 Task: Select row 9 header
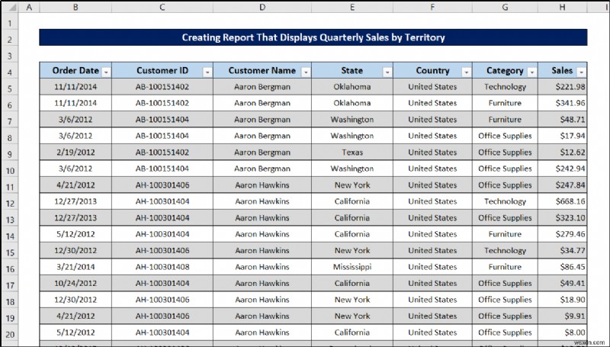coord(10,153)
